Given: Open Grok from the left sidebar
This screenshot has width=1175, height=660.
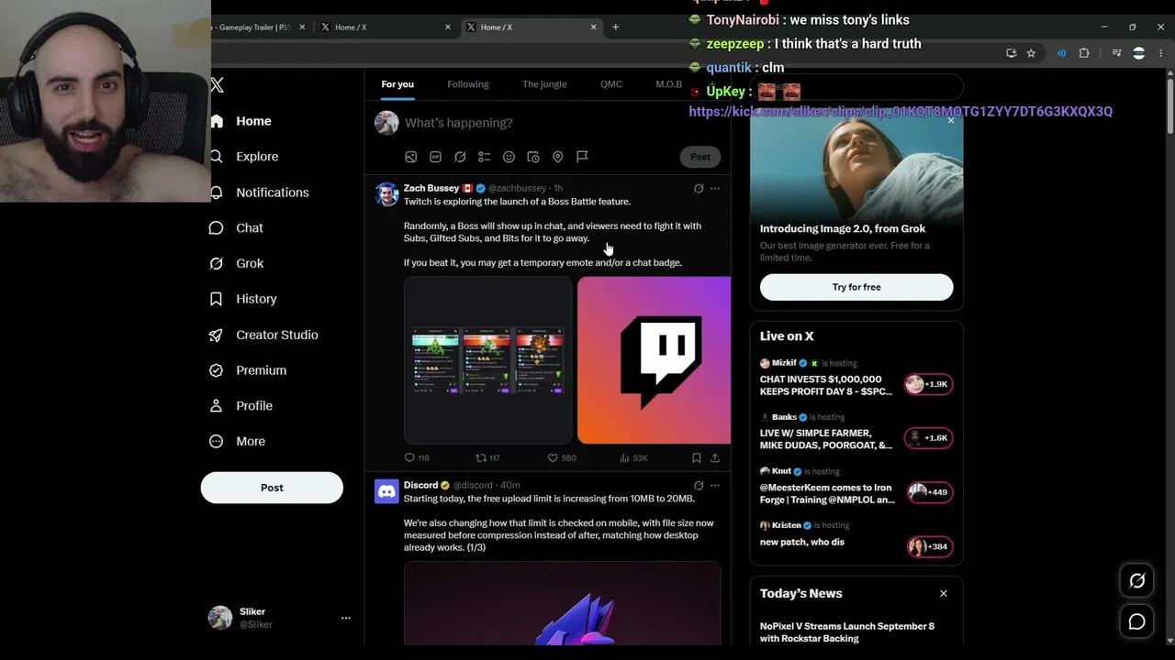Looking at the screenshot, I should 237,263.
